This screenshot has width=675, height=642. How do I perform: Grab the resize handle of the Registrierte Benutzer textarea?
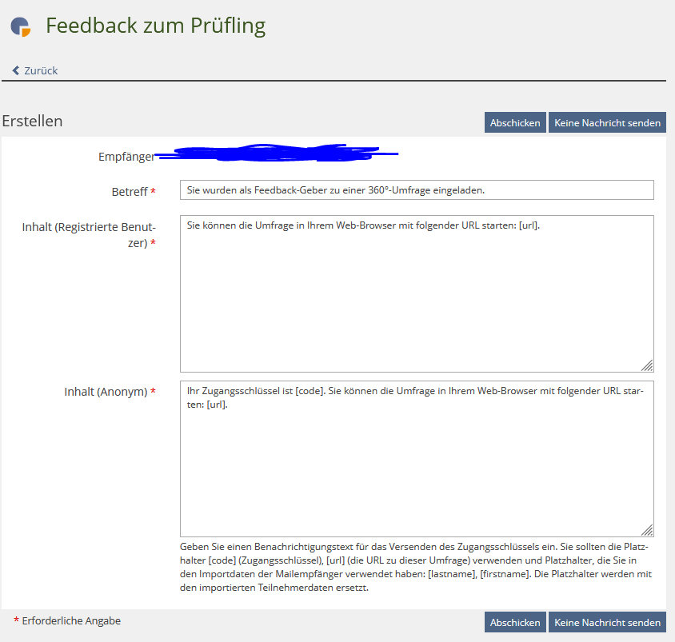click(x=647, y=365)
